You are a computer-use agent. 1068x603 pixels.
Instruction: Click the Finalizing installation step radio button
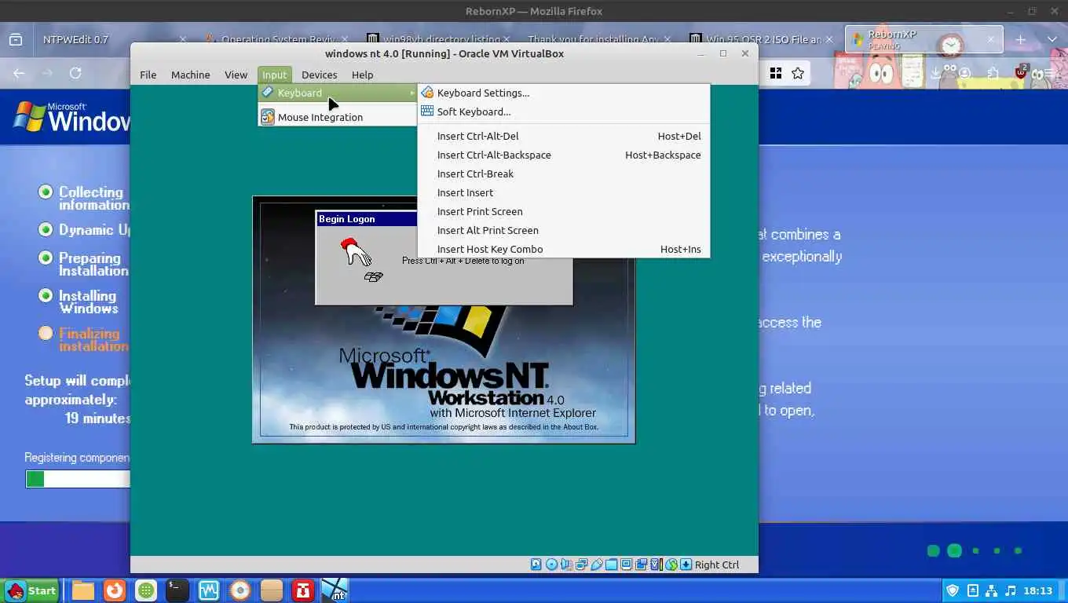click(46, 333)
